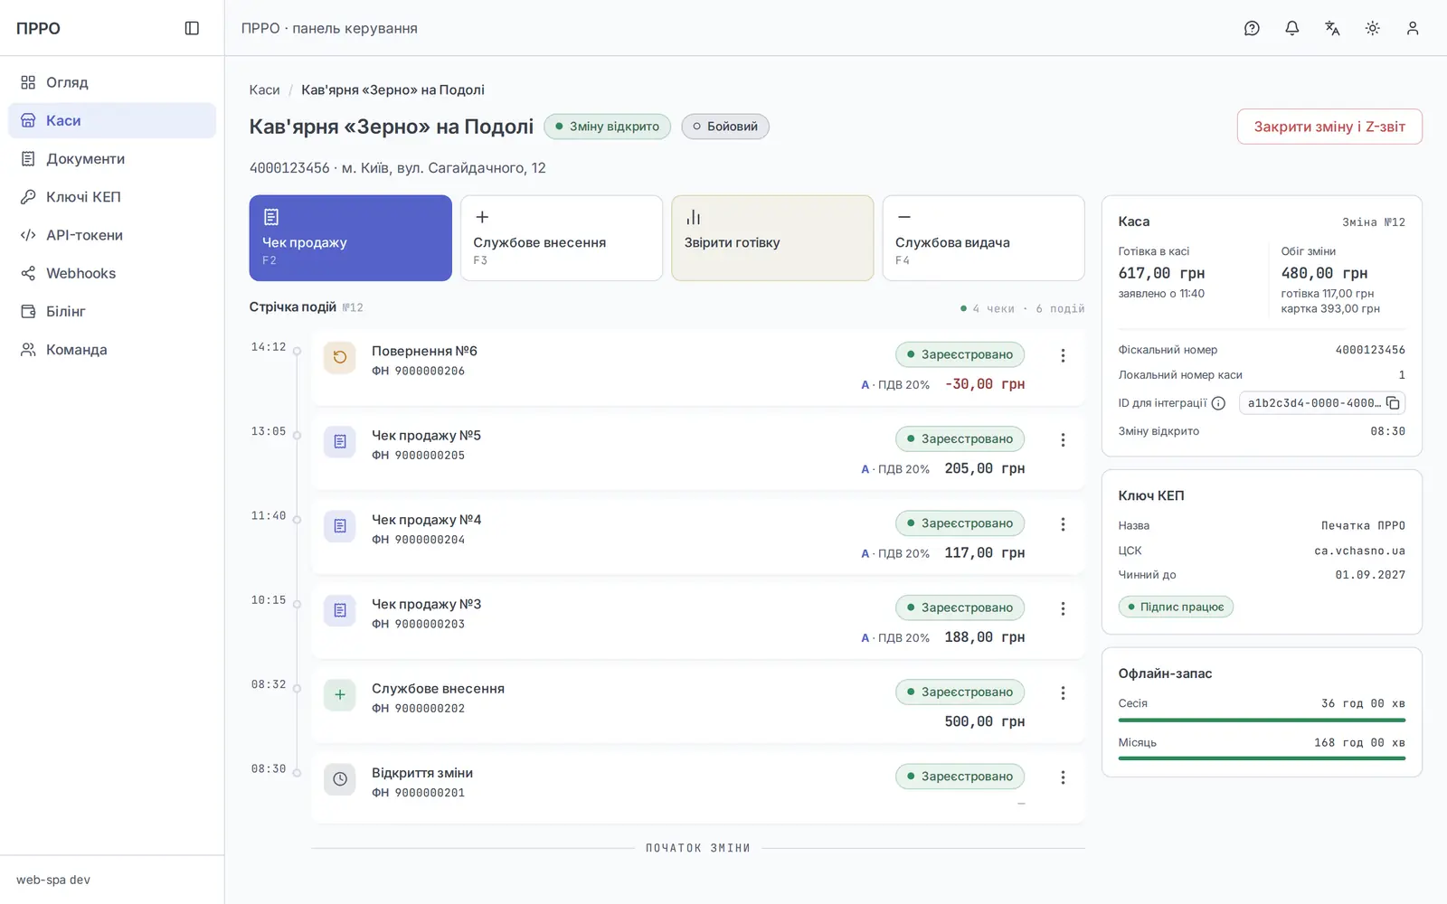This screenshot has height=904, width=1447.
Task: Open more options for Чек продажу №4
Action: point(1063,524)
